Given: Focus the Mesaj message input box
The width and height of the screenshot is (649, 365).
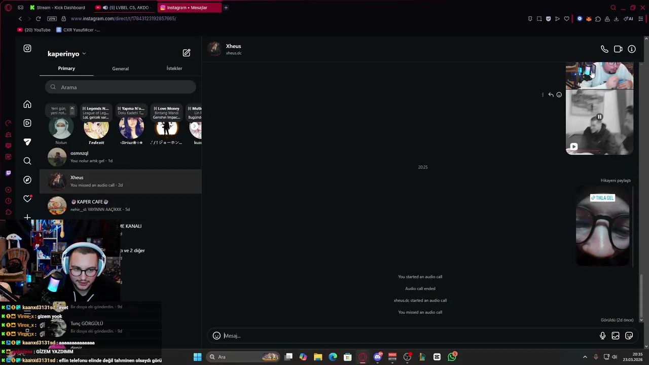Looking at the screenshot, I should coord(410,336).
